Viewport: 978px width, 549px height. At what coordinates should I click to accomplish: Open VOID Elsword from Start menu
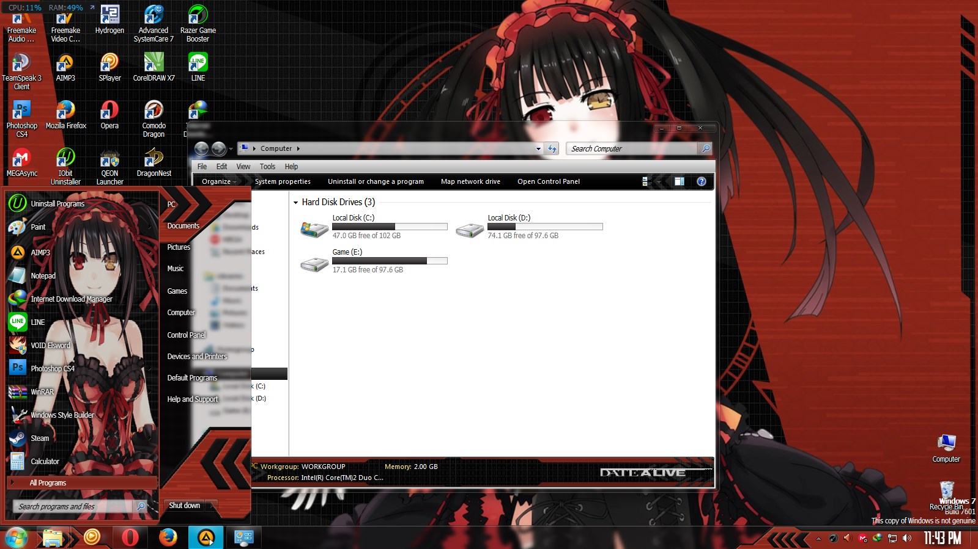[x=82, y=345]
